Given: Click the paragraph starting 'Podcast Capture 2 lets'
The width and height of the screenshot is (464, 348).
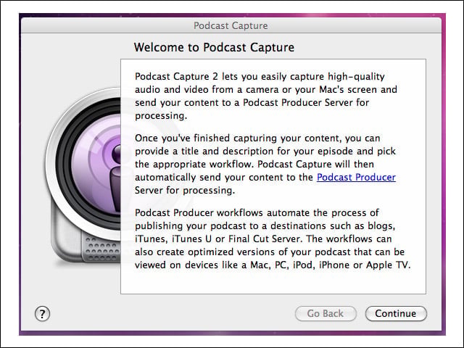Looking at the screenshot, I should coord(266,96).
